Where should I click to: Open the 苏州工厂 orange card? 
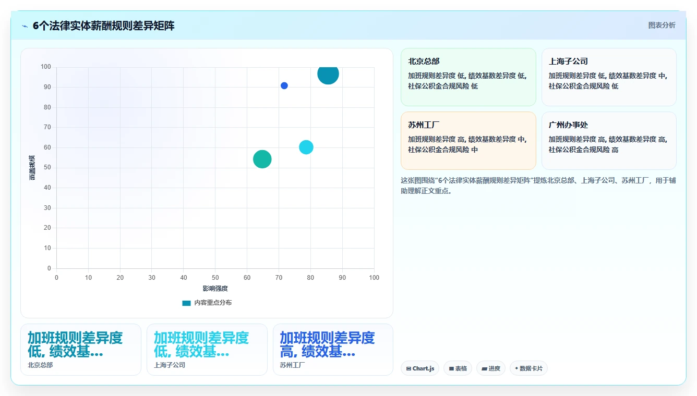pos(468,141)
